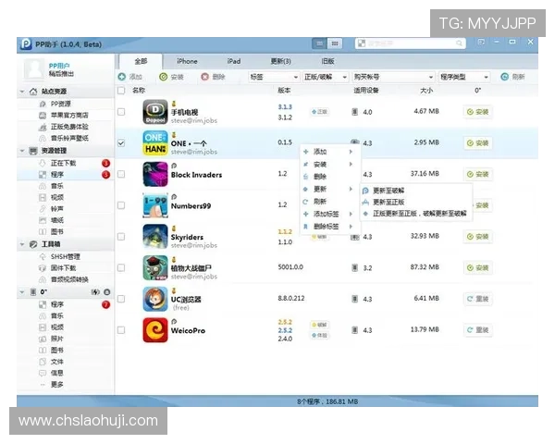Click the WeicoPro app icon
Image resolution: width=555 pixels, height=444 pixels.
click(154, 330)
